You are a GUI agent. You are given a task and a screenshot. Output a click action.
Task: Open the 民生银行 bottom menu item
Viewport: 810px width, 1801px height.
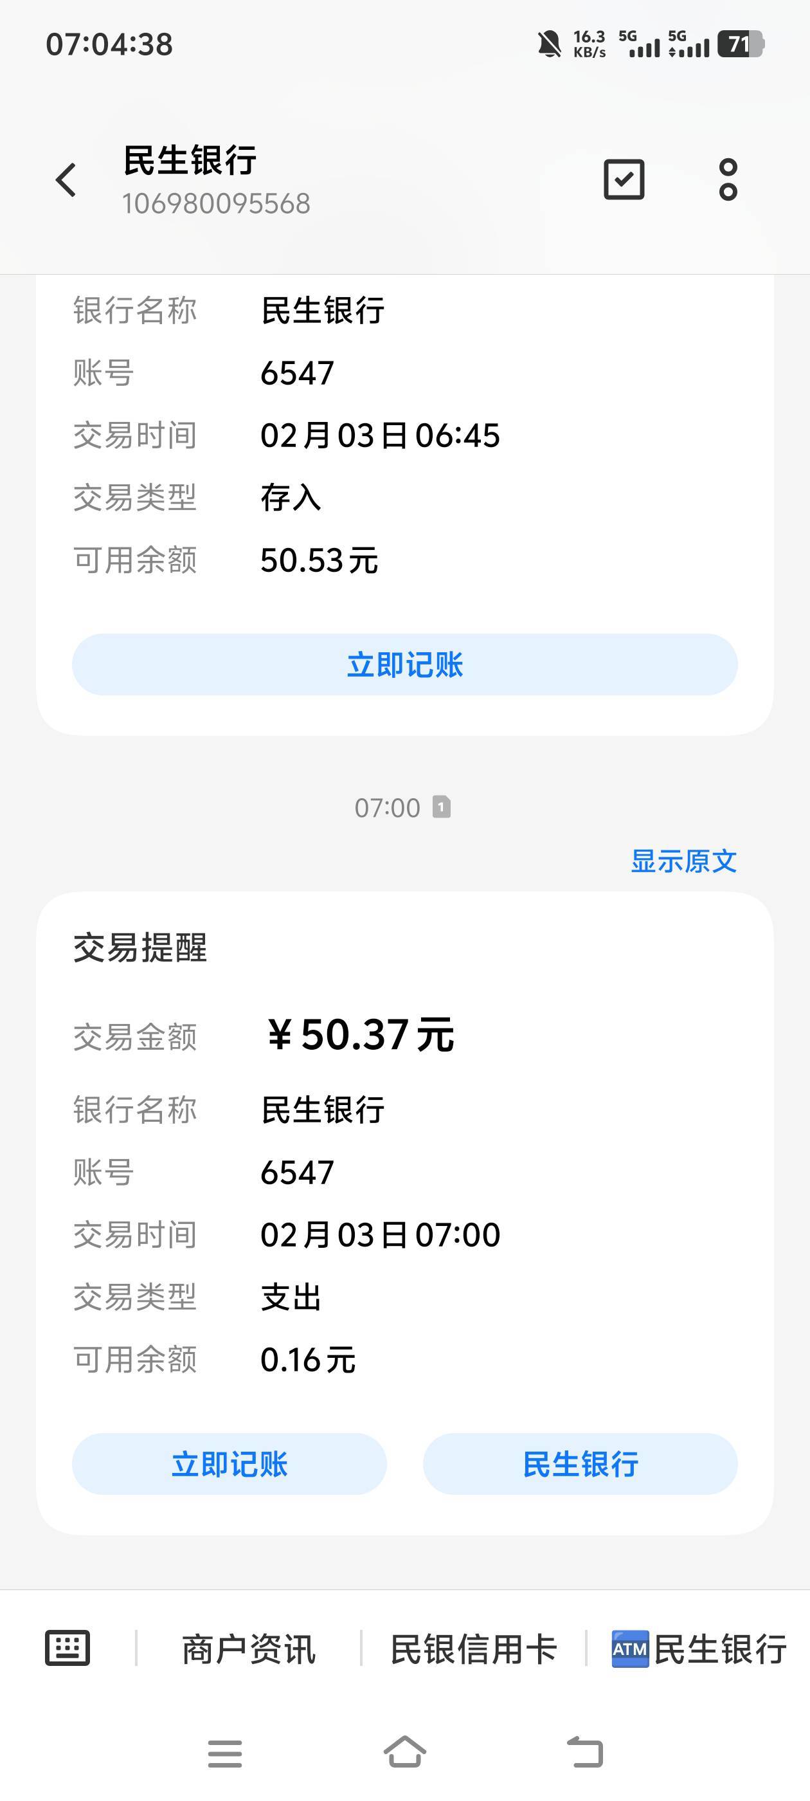point(720,1649)
